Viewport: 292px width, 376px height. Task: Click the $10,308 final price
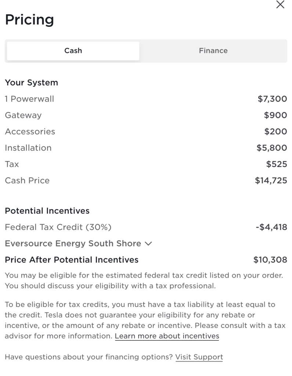[270, 260]
